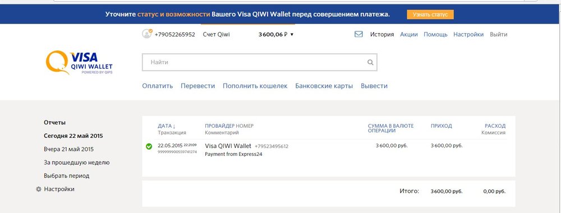Click the green success checkmark icon

(x=149, y=146)
